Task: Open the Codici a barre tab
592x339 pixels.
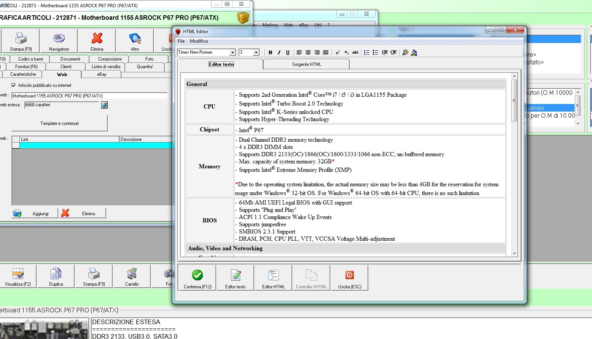Action: 31,59
